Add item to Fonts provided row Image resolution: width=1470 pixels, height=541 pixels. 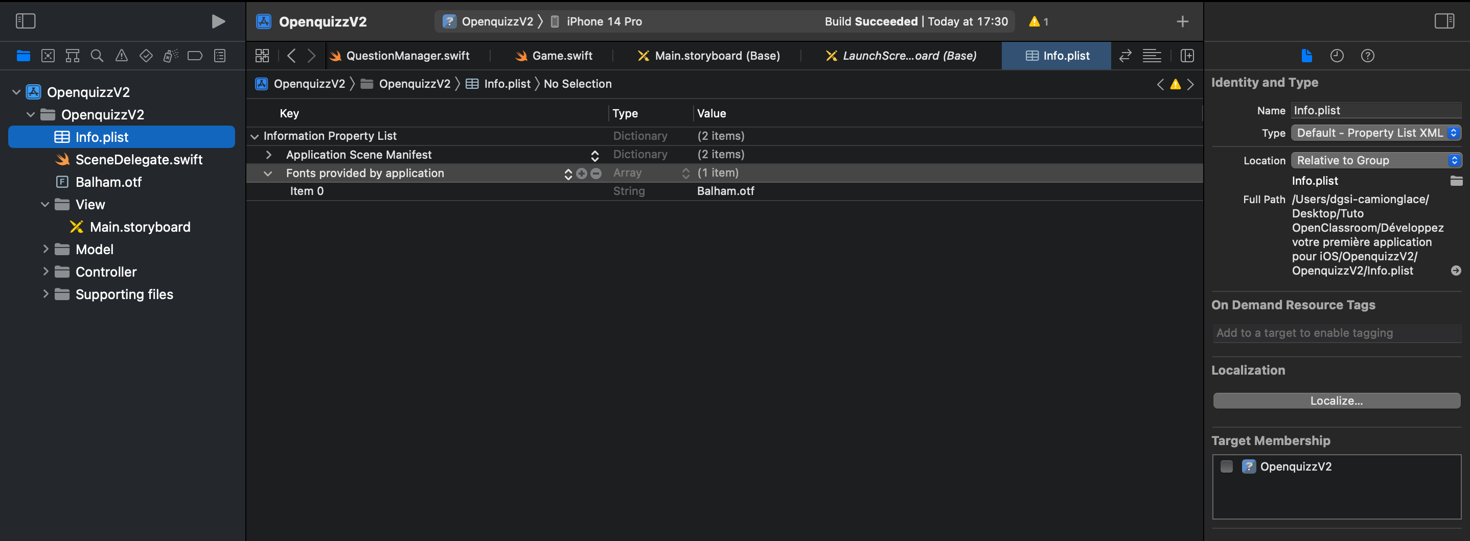(582, 174)
